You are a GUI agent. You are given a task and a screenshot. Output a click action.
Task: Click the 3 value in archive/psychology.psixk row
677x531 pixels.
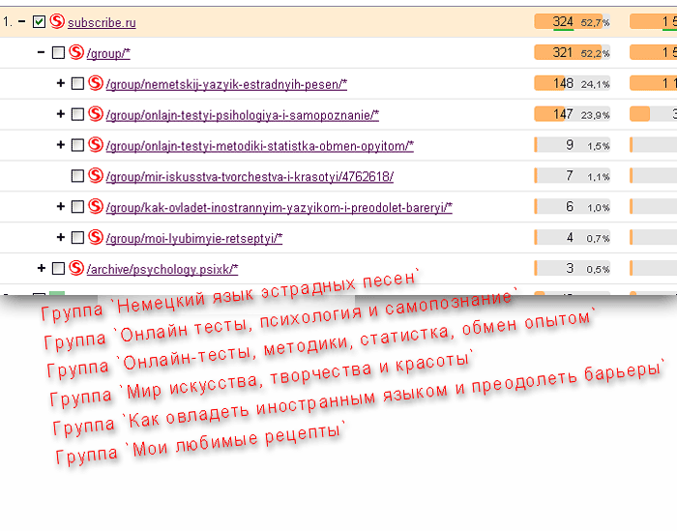[x=570, y=269]
